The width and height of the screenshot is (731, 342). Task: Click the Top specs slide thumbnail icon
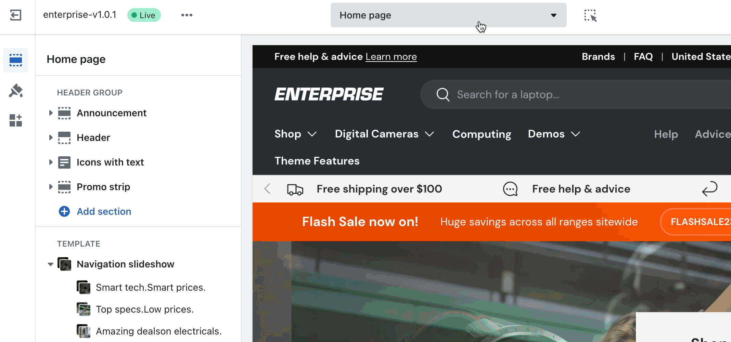click(84, 309)
